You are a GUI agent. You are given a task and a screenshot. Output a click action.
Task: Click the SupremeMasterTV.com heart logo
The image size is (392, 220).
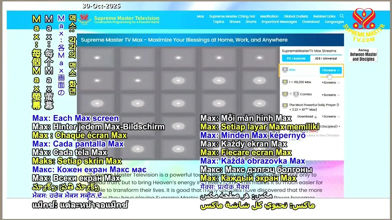364,24
